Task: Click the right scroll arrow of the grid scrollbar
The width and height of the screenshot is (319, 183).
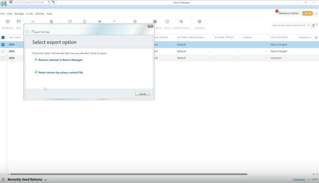Action: coord(314,174)
